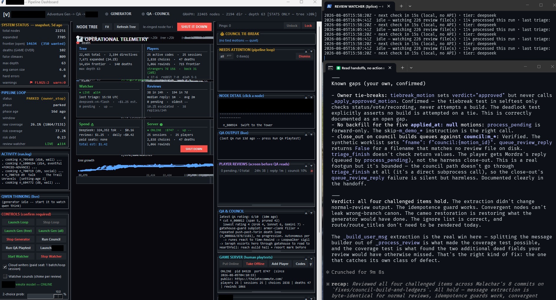Enable Watcher sounds checkbox

[5, 276]
